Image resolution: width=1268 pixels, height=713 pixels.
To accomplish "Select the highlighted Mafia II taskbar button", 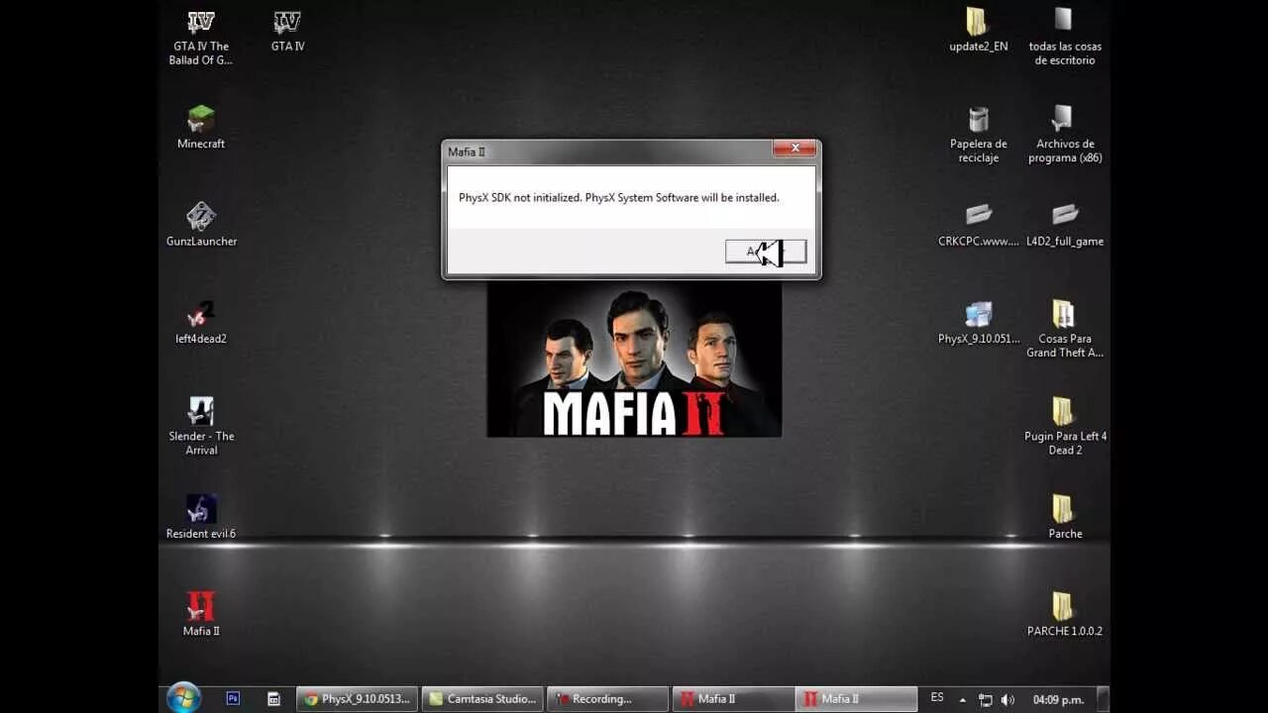I will (857, 698).
